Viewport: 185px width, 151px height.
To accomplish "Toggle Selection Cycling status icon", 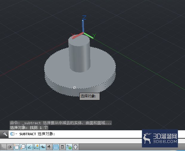I will click(69, 147).
